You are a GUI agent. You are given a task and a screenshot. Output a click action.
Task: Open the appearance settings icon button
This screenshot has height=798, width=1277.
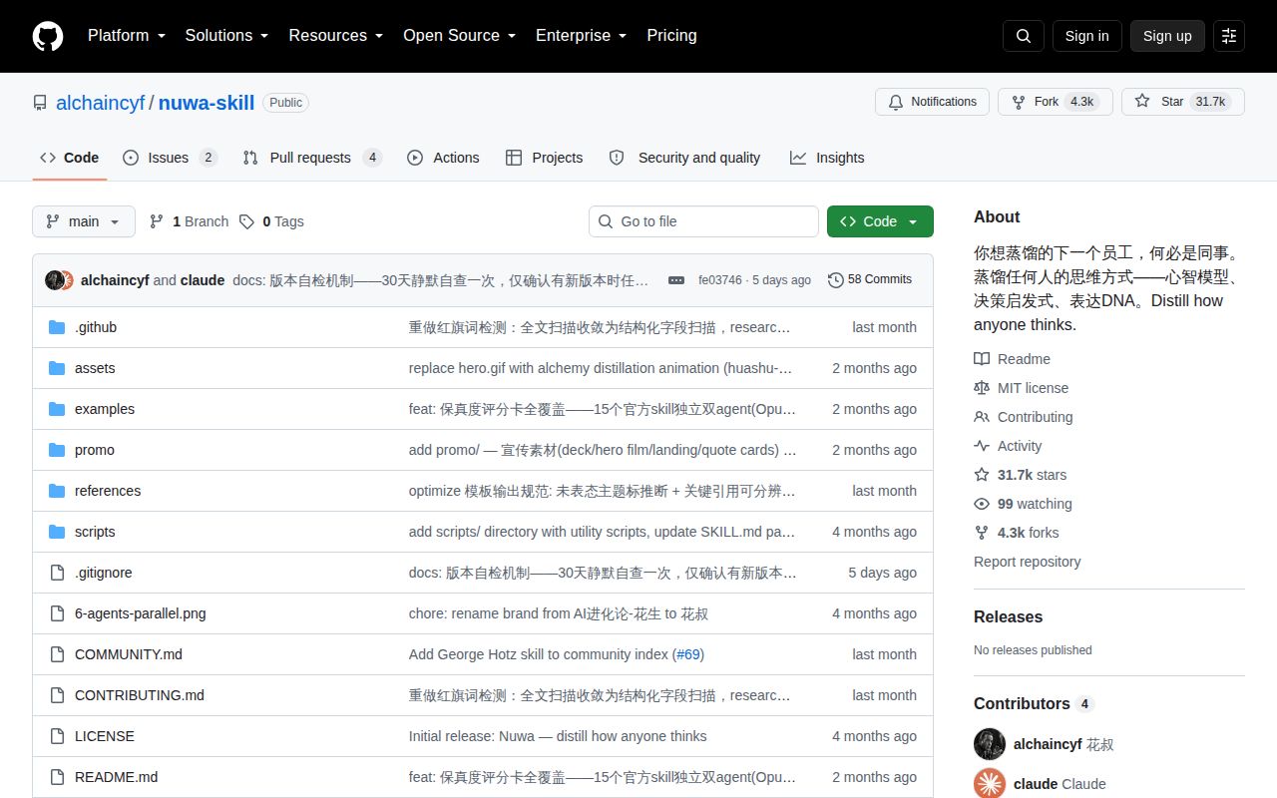(1229, 36)
